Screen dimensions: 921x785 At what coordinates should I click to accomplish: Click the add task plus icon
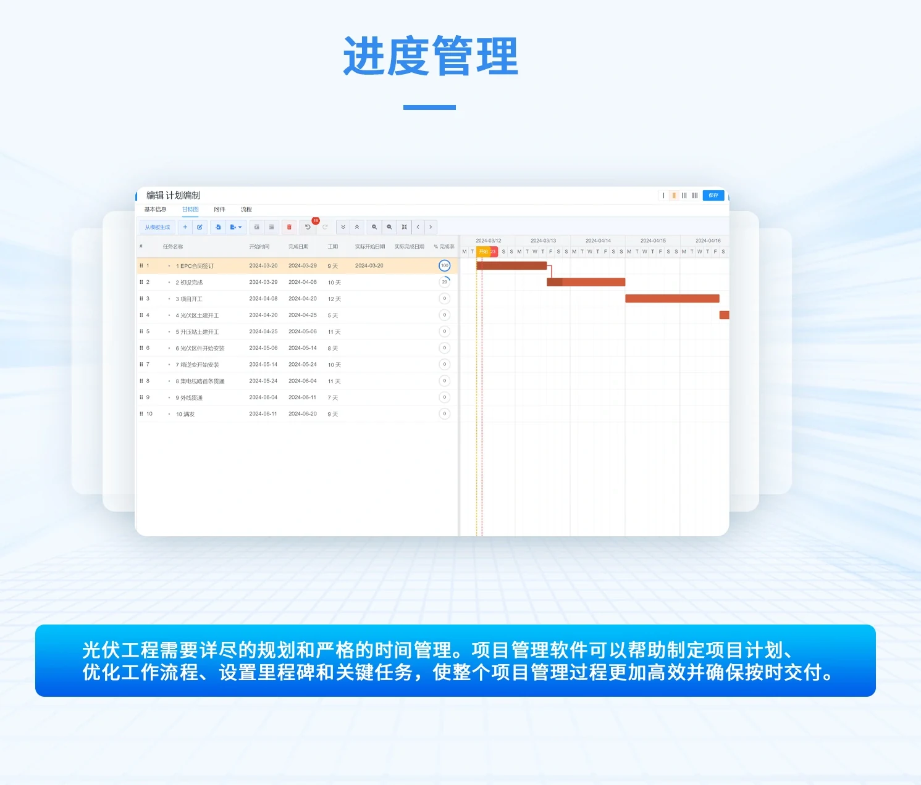coord(185,227)
